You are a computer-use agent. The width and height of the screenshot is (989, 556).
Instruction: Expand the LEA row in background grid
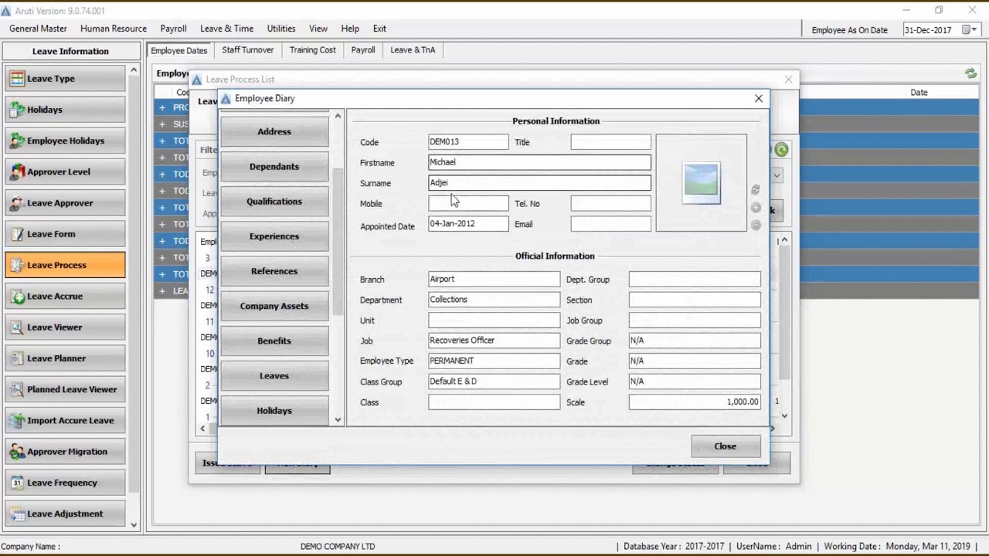pyautogui.click(x=162, y=291)
